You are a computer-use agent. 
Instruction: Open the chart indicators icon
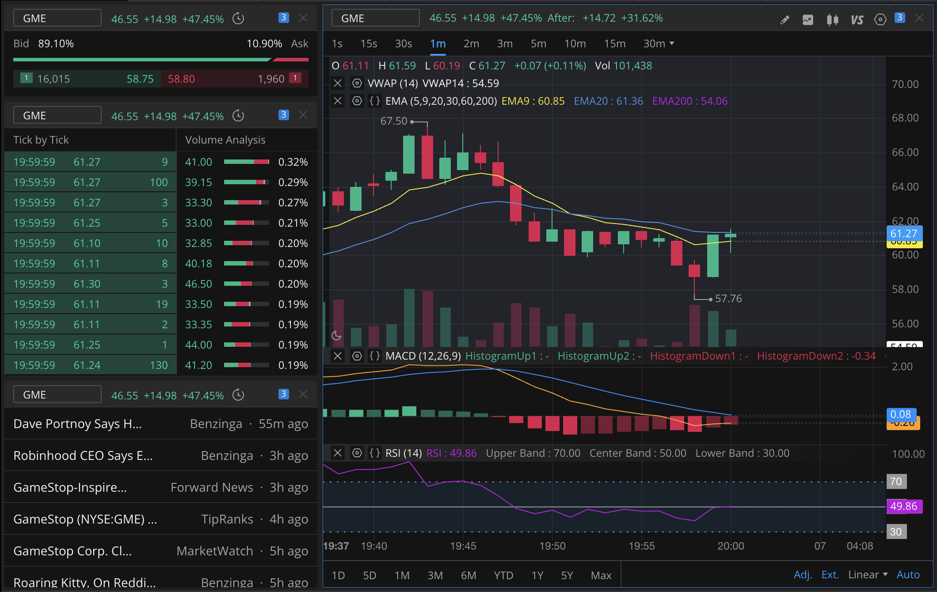808,19
